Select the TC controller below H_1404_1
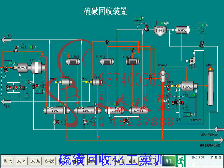 [185, 95]
